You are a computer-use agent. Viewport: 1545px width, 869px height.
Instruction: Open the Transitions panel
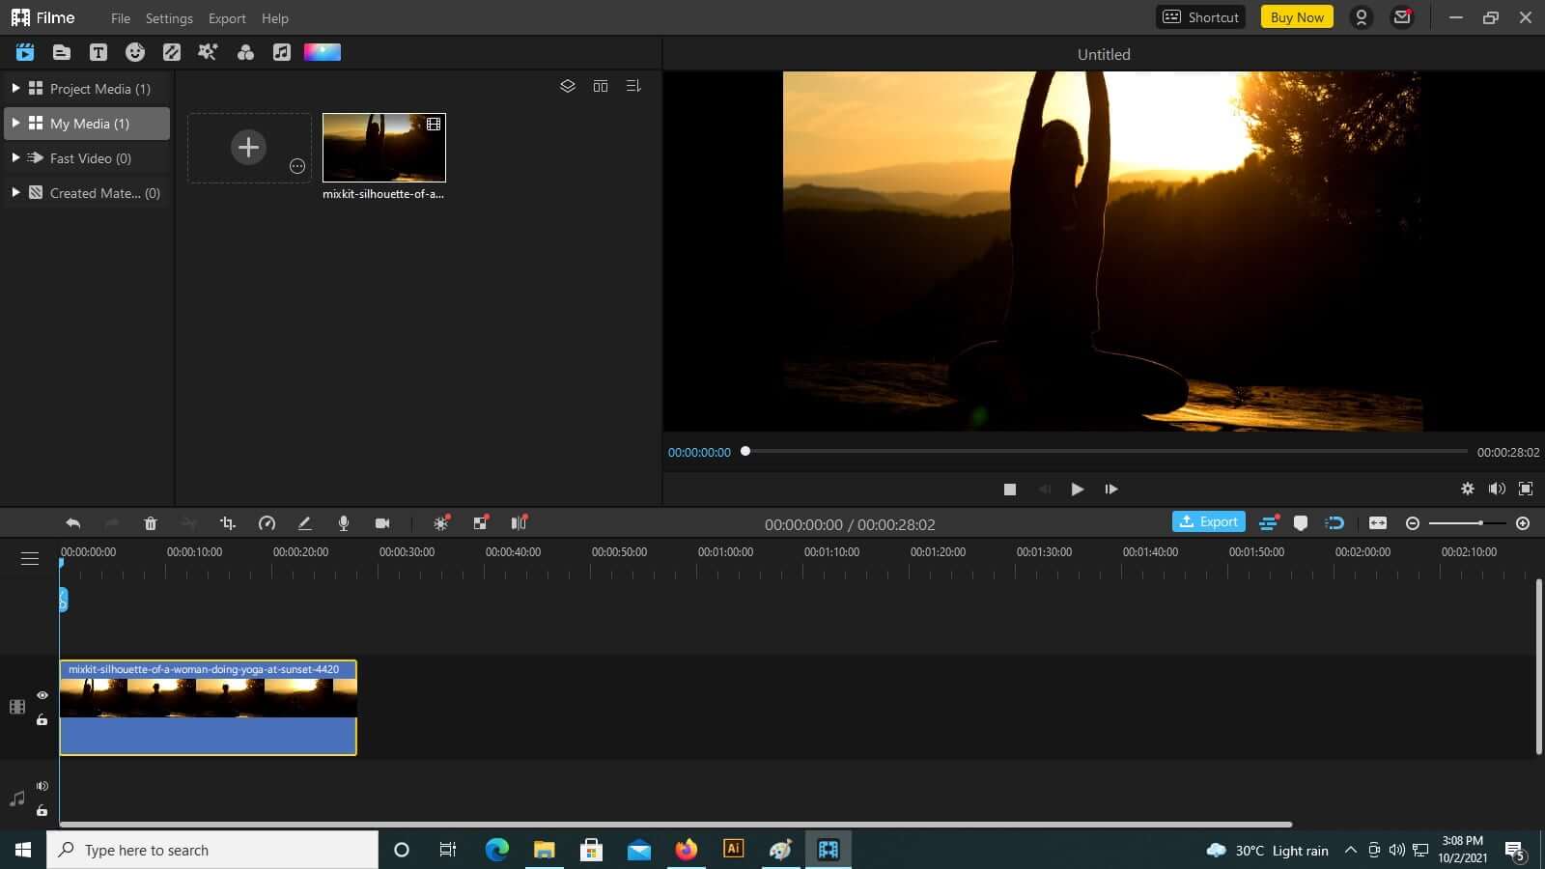(x=172, y=52)
